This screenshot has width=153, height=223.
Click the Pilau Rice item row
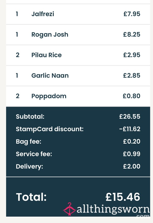coord(78,55)
